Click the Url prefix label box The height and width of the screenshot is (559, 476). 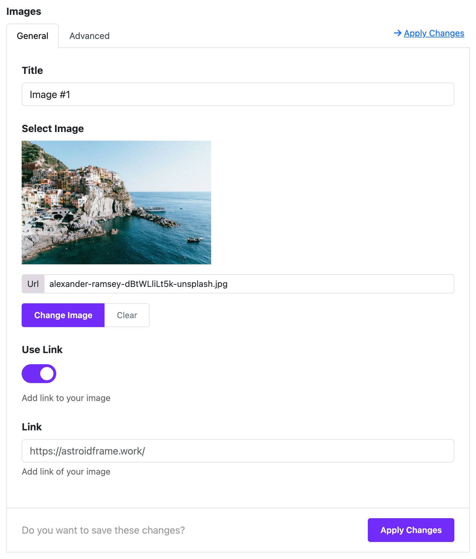pos(33,284)
